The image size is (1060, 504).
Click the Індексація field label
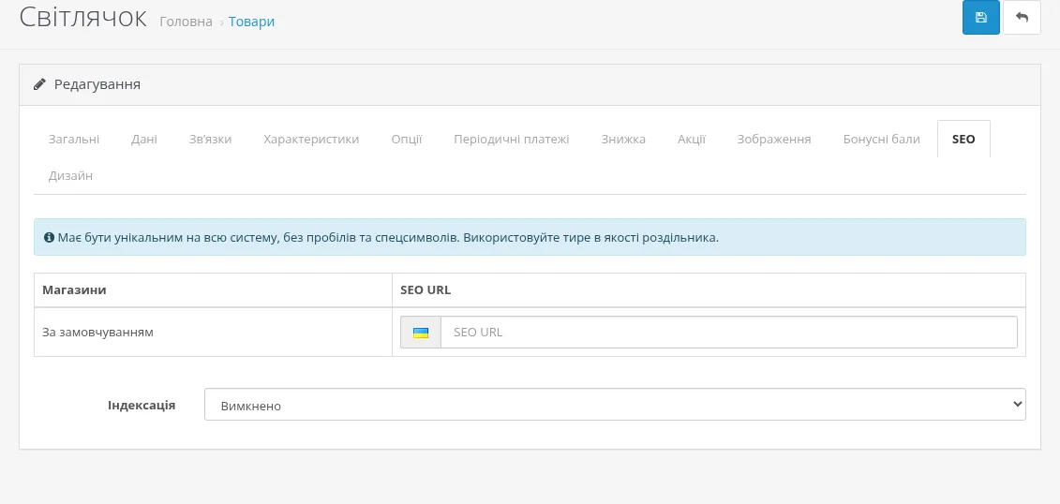point(142,406)
